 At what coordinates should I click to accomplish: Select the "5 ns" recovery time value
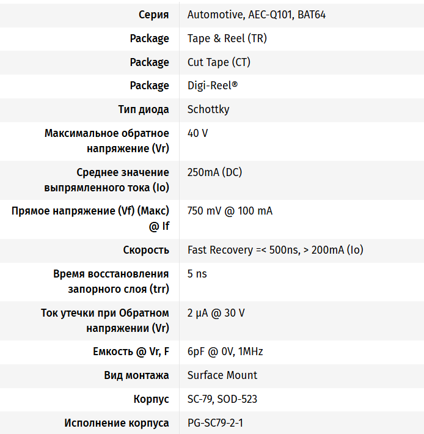point(197,274)
